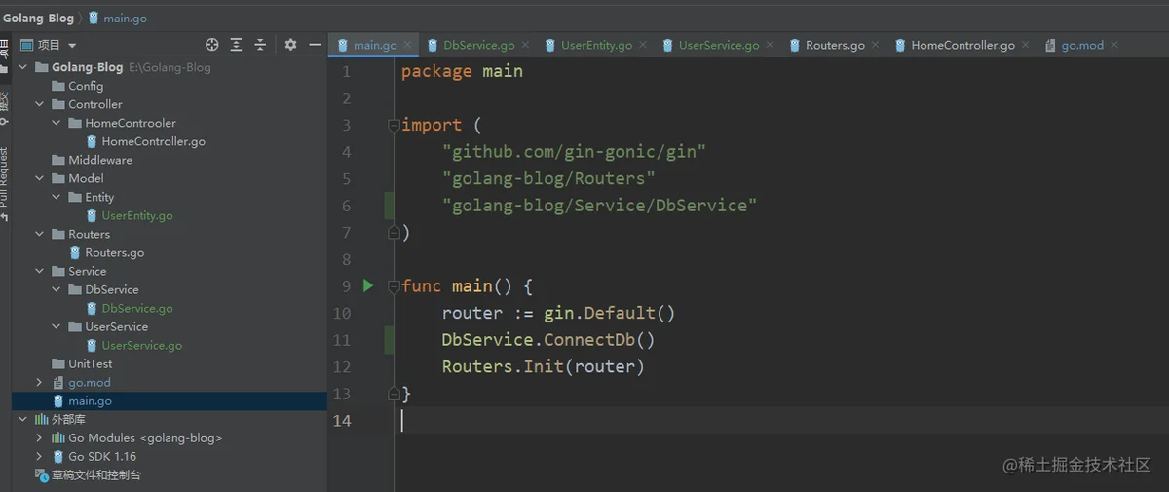Collapse the UserService folder chevron

(x=57, y=326)
